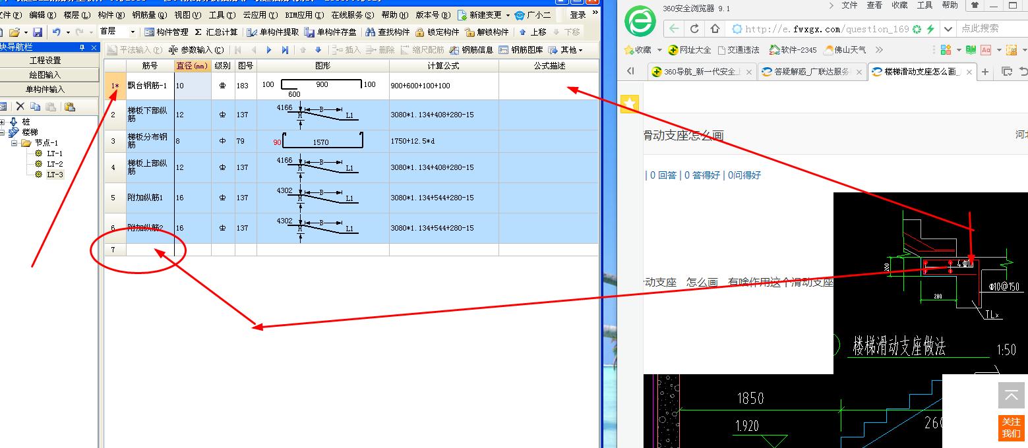Open the 编辑 menu
This screenshot has width=1028, height=448.
pyautogui.click(x=42, y=15)
